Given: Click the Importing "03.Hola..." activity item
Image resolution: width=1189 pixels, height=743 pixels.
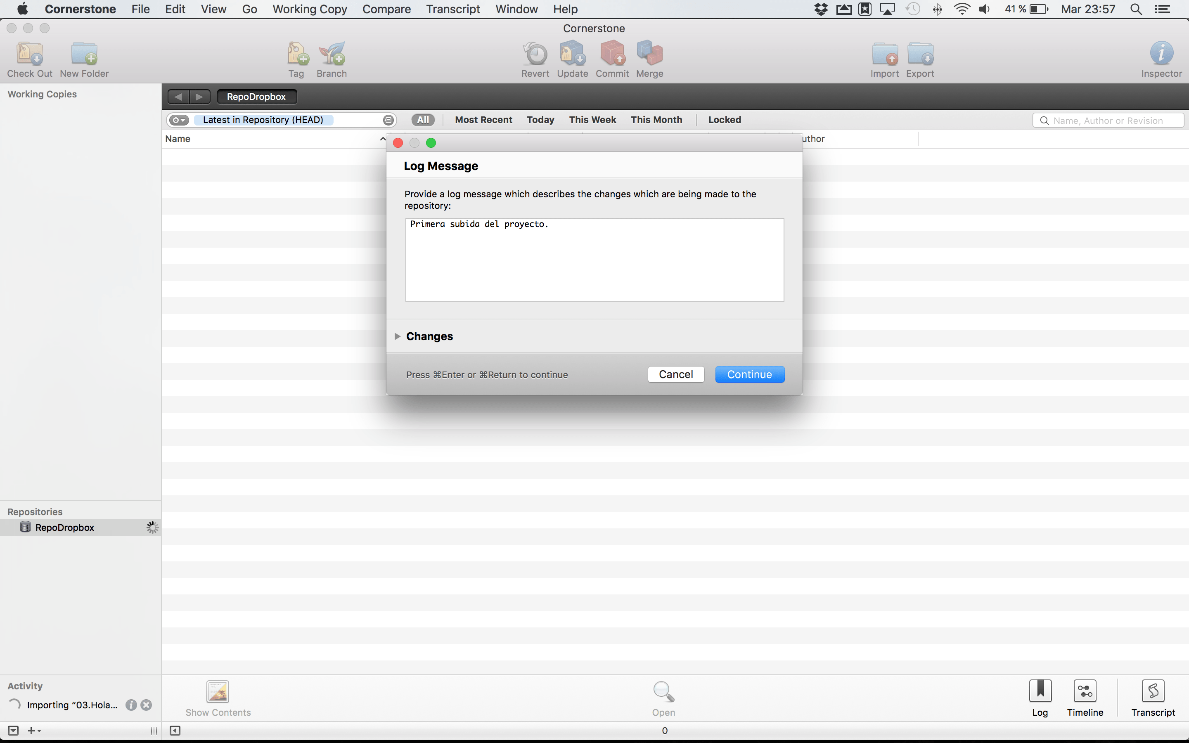Looking at the screenshot, I should (x=72, y=705).
